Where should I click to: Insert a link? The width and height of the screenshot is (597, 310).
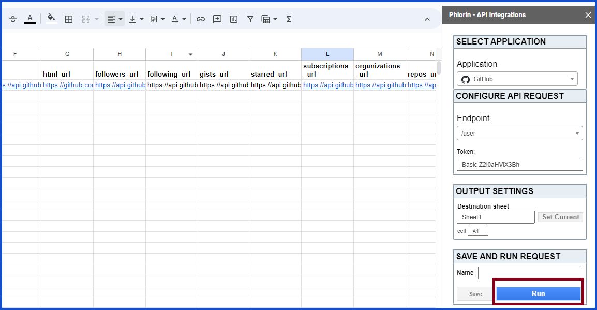[201, 19]
